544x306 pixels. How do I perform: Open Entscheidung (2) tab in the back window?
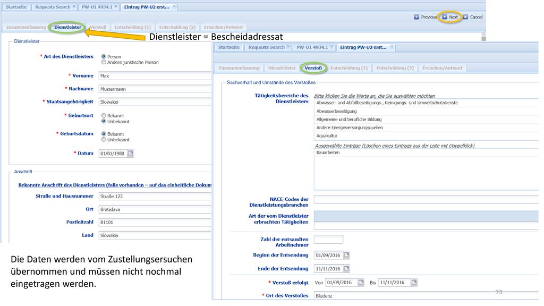click(177, 27)
